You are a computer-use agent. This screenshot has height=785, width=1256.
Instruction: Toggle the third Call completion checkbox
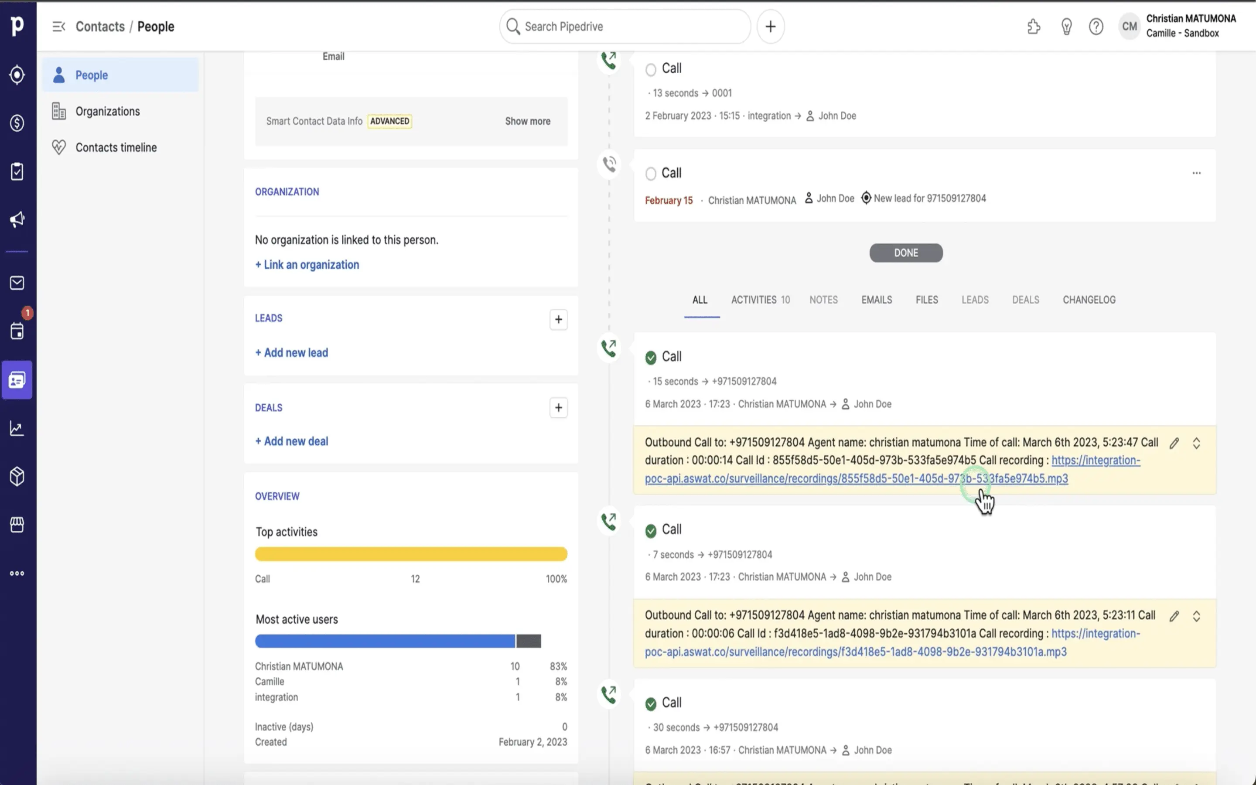[x=650, y=356]
